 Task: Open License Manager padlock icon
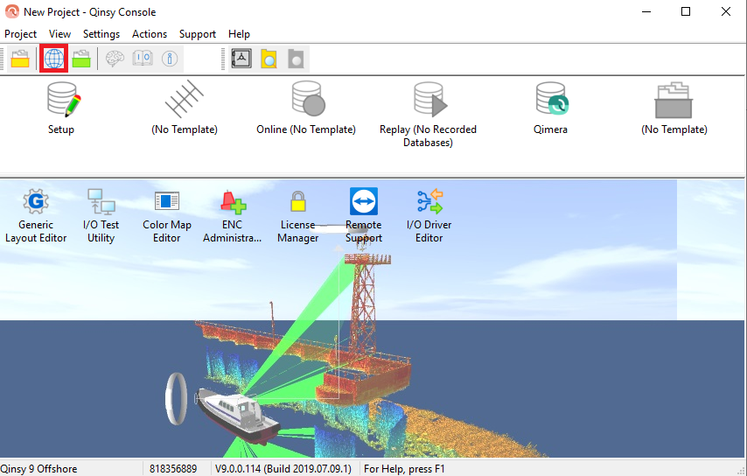(298, 201)
